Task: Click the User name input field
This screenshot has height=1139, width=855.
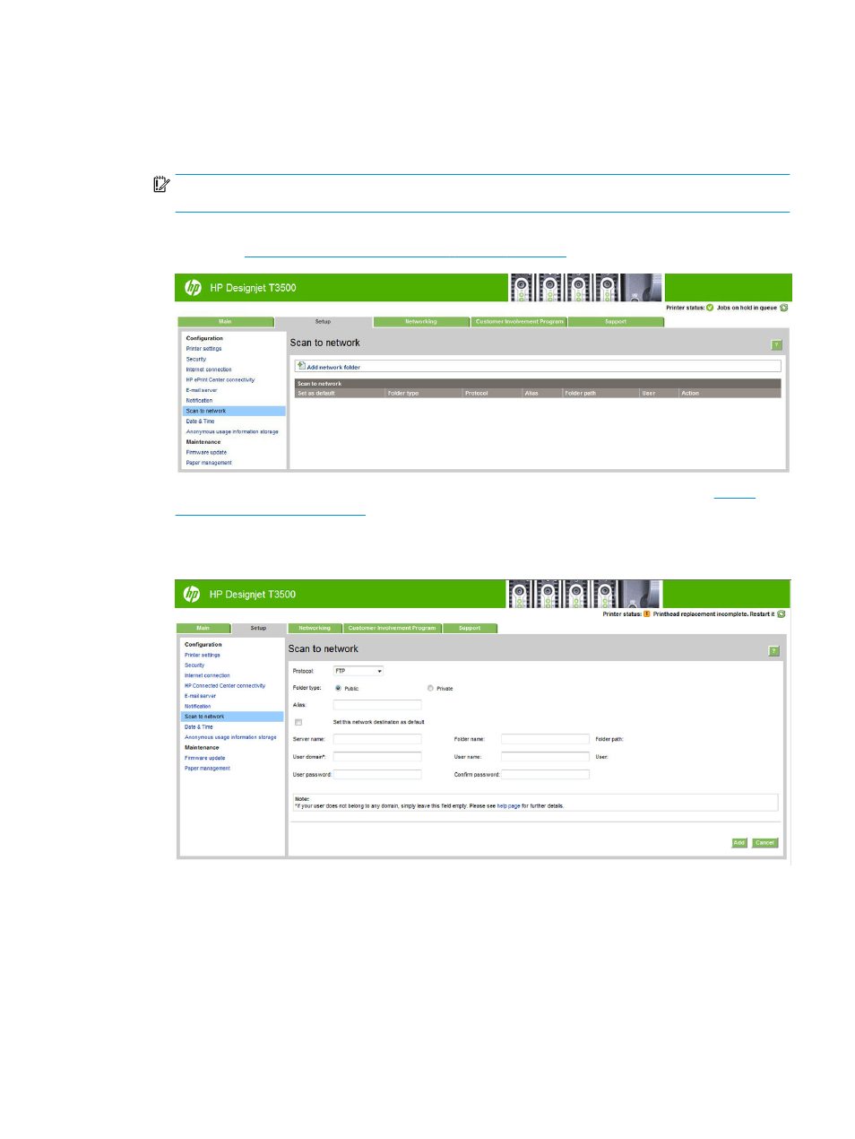Action: [545, 757]
